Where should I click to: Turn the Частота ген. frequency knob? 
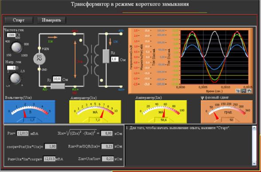point(16,47)
